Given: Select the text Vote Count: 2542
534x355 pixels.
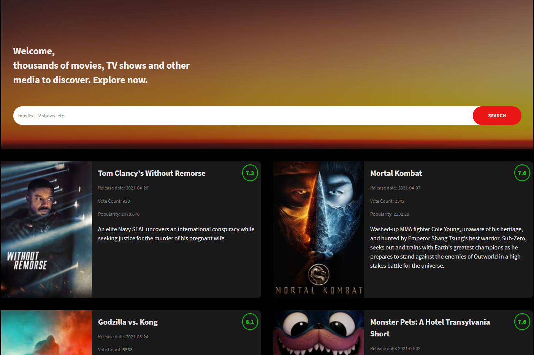Looking at the screenshot, I should [387, 201].
